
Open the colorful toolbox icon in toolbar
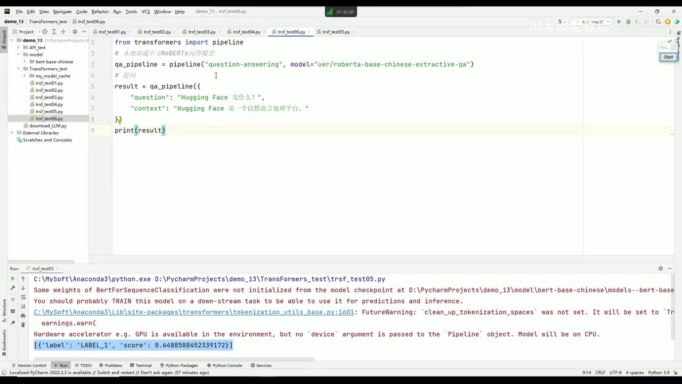676,22
